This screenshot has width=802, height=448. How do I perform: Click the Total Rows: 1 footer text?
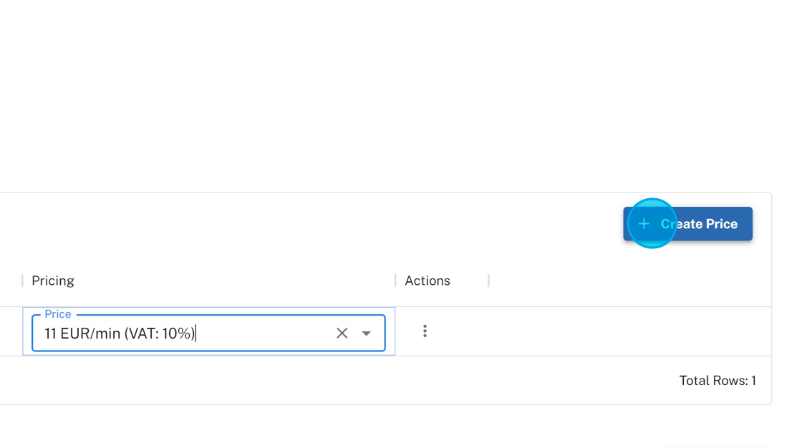coord(718,381)
